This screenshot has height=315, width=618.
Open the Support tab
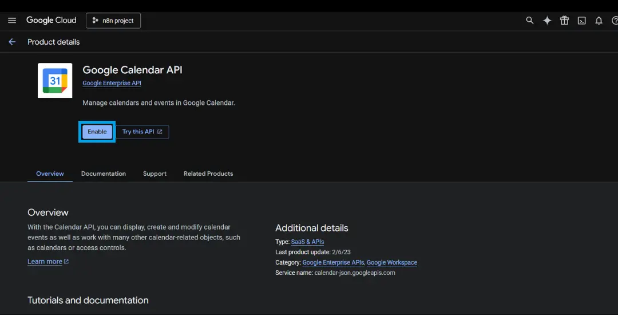point(154,174)
